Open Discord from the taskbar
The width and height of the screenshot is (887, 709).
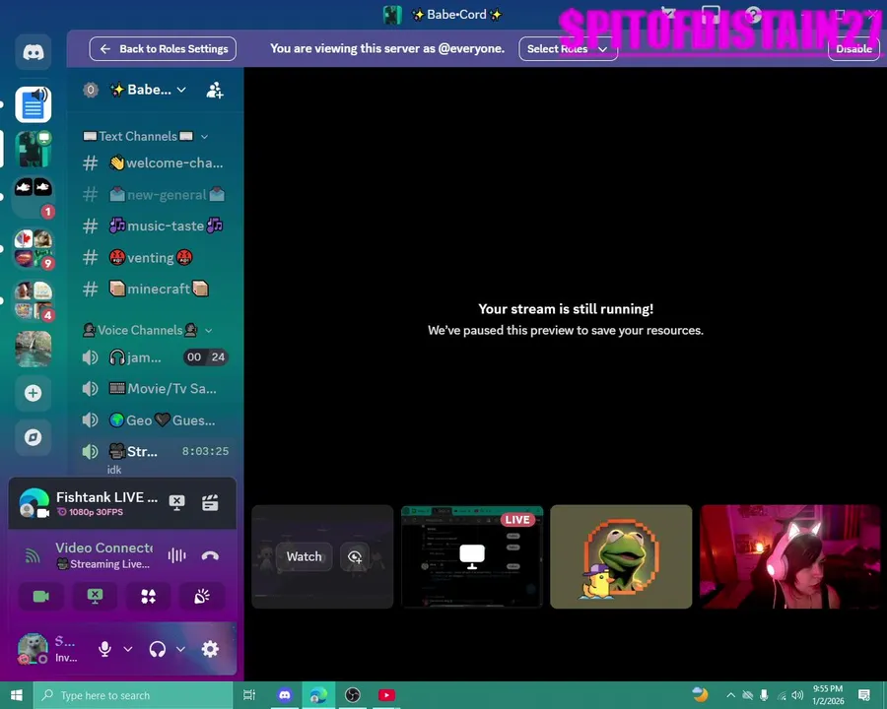[x=285, y=695]
